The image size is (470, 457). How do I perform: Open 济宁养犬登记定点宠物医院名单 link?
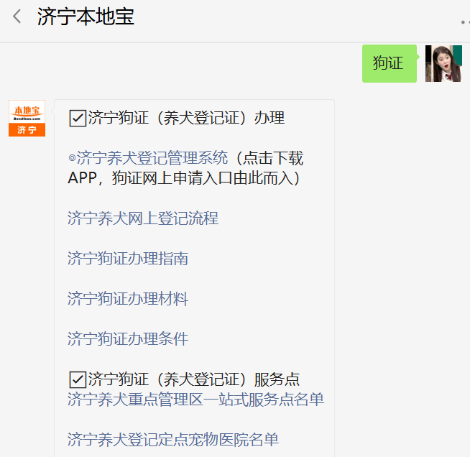(173, 440)
